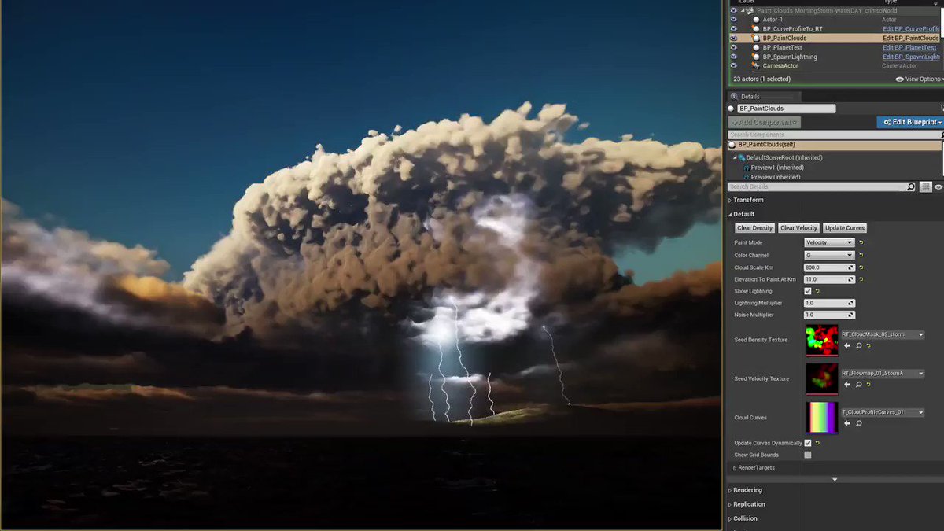Screen dimensions: 944x531
Task: Click the Elevation To Paint At Km field
Action: [829, 279]
